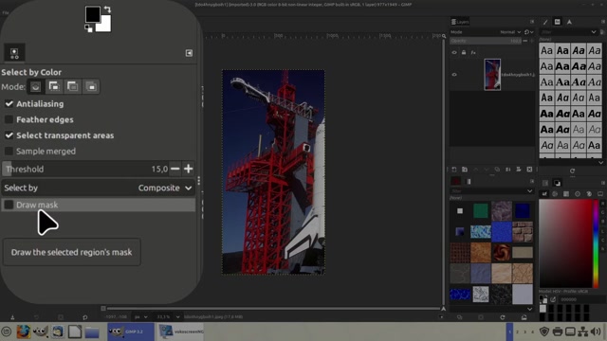Enable the Sample merged checkbox
This screenshot has width=607, height=341.
point(9,152)
